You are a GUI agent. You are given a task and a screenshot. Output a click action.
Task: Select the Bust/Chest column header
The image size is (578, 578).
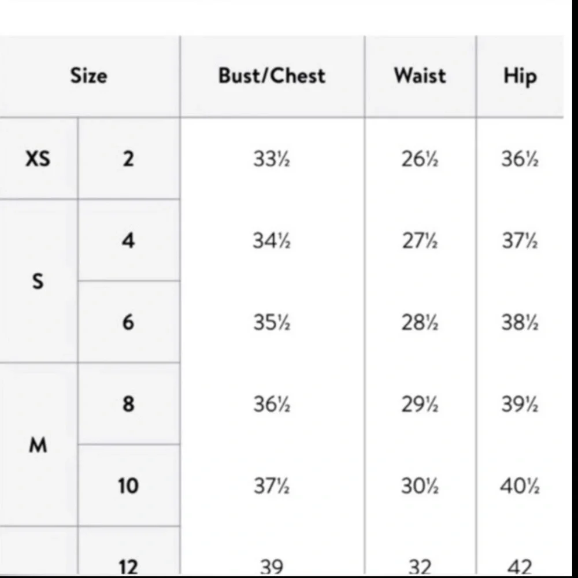(272, 76)
